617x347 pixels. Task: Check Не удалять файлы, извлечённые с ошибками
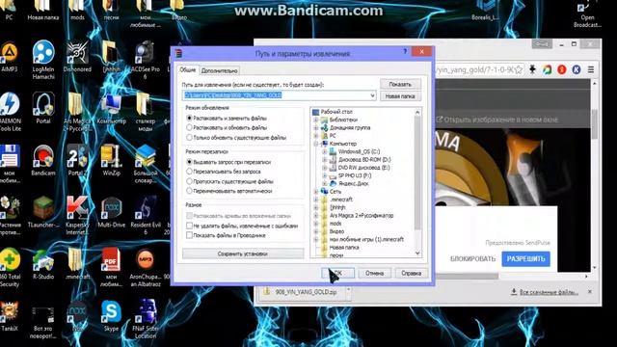(x=242, y=226)
